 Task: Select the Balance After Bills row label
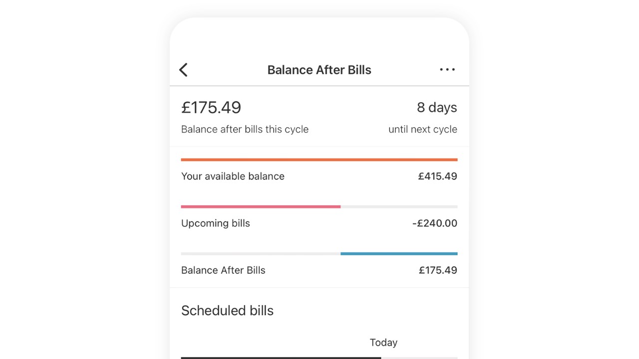pos(223,270)
